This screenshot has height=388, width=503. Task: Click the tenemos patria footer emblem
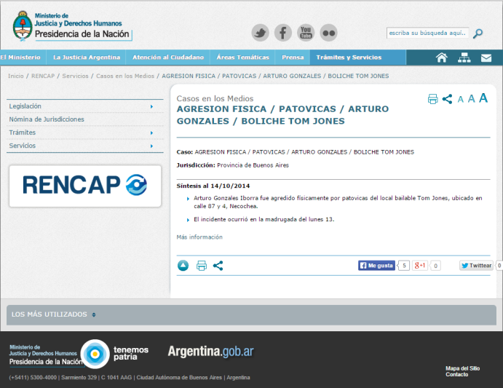(x=95, y=354)
